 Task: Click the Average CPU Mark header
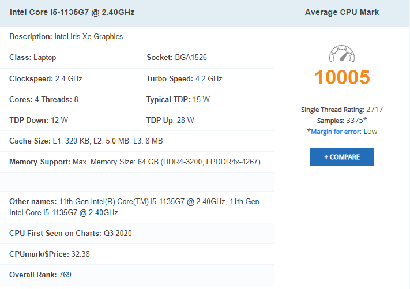(342, 12)
